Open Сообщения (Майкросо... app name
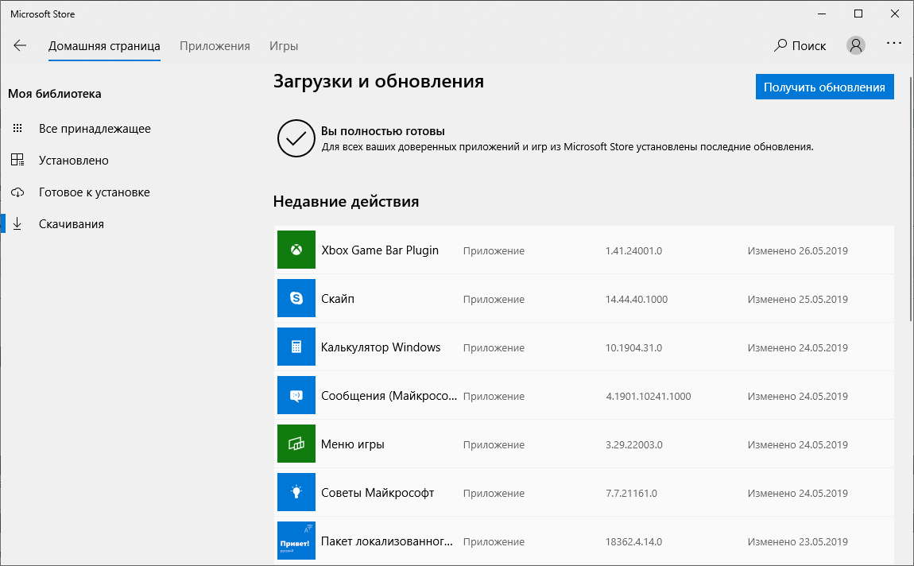This screenshot has width=914, height=566. click(x=389, y=396)
